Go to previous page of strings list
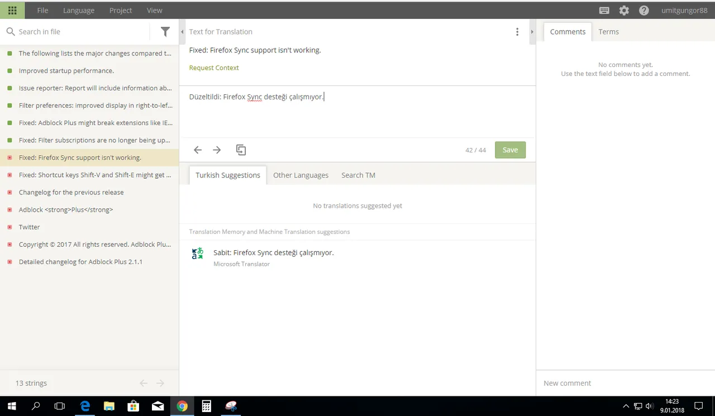 (x=144, y=383)
